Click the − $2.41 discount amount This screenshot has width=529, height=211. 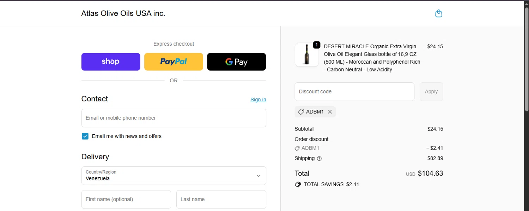coord(434,148)
